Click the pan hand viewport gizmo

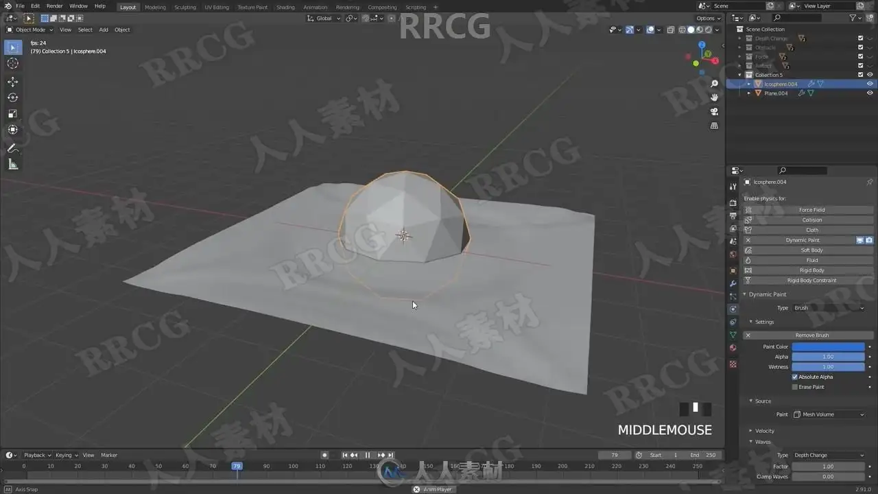coord(714,97)
